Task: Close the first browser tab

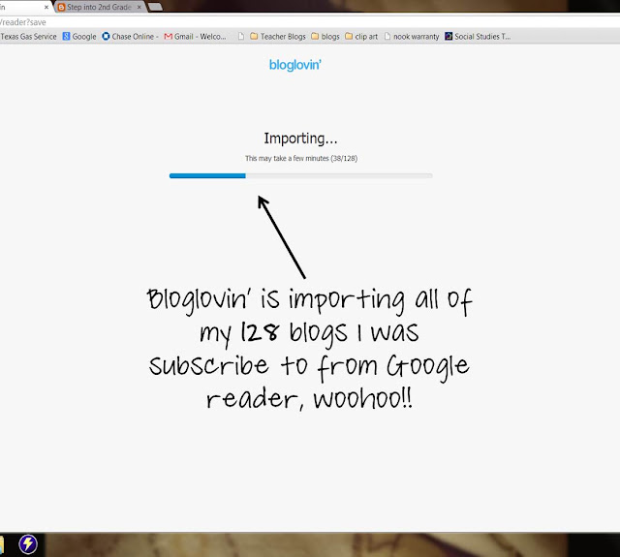Action: tap(46, 7)
